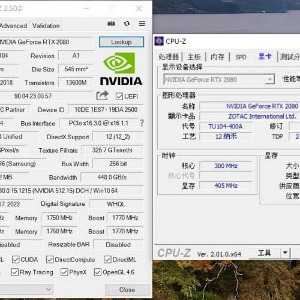Toggle the PhysX checkbox
This screenshot has height=300, width=300.
[64, 272]
